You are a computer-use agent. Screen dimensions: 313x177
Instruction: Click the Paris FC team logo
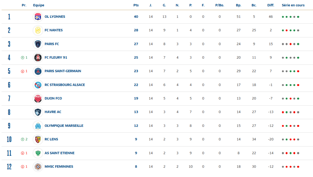click(38, 44)
